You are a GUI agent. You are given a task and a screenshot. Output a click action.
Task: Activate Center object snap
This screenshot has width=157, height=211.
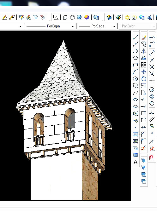pos(152,89)
